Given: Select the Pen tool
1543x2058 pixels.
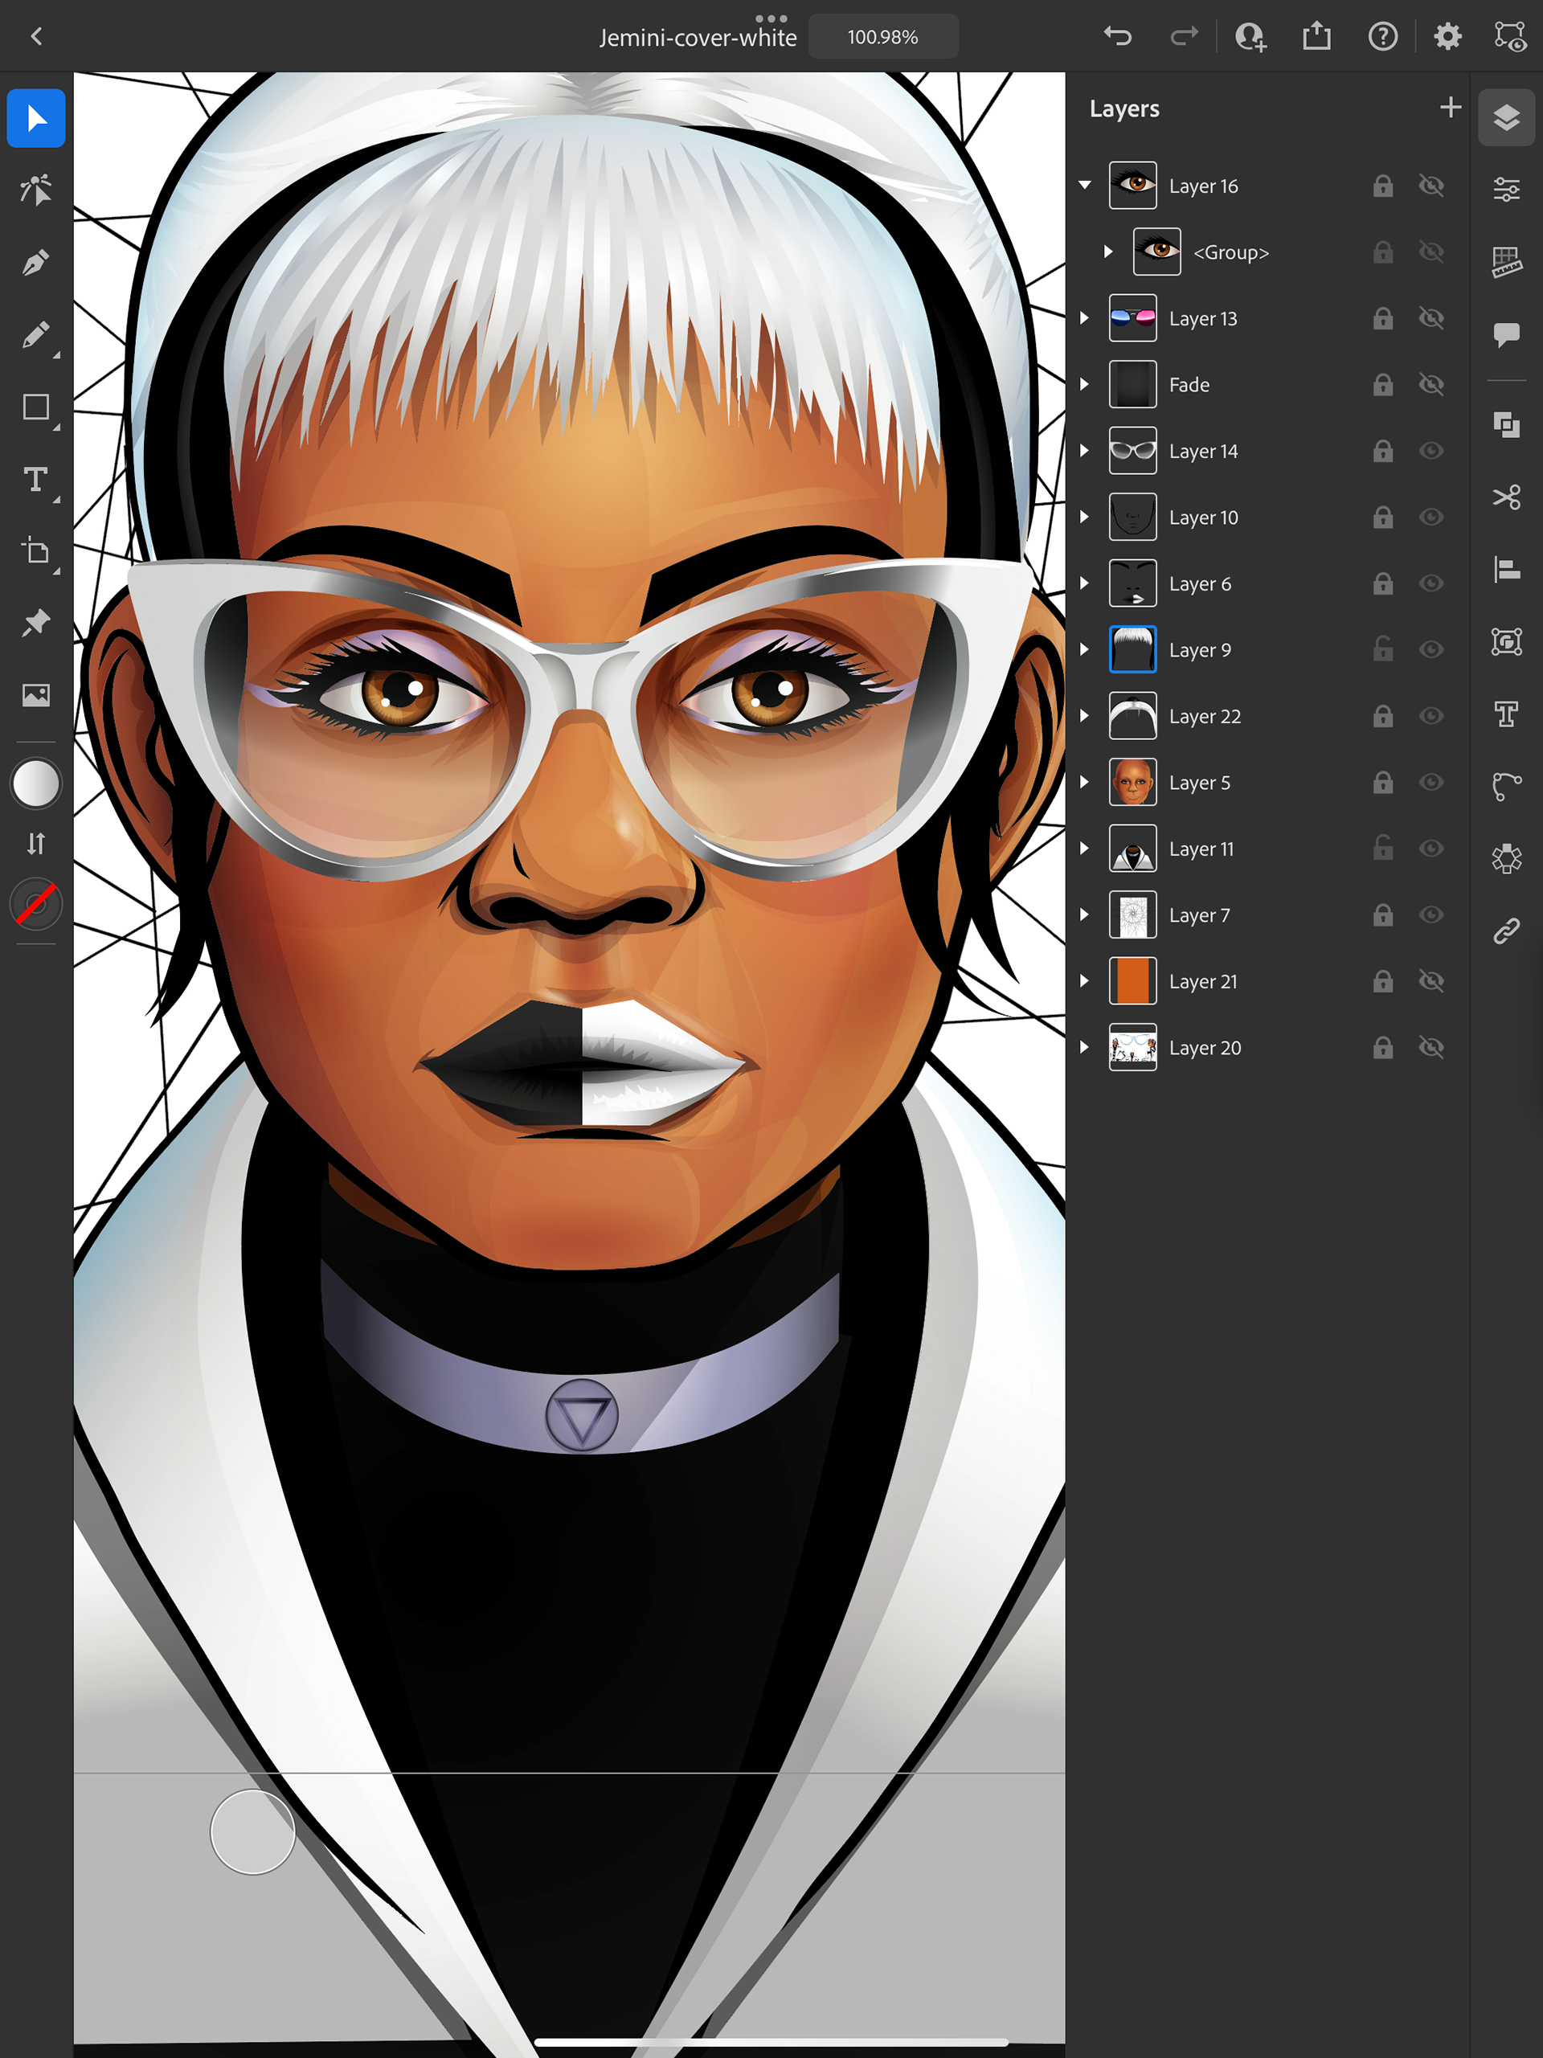Looking at the screenshot, I should [x=35, y=264].
